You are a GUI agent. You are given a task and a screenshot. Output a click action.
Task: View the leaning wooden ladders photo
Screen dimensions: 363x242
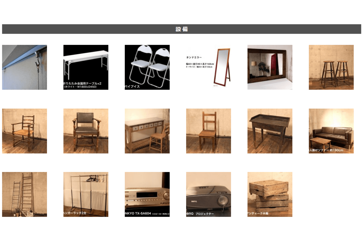24,194
